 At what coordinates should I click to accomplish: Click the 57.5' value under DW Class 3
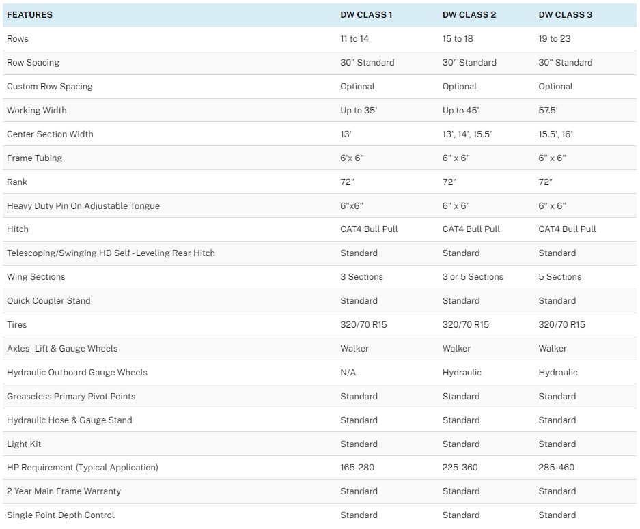(548, 110)
